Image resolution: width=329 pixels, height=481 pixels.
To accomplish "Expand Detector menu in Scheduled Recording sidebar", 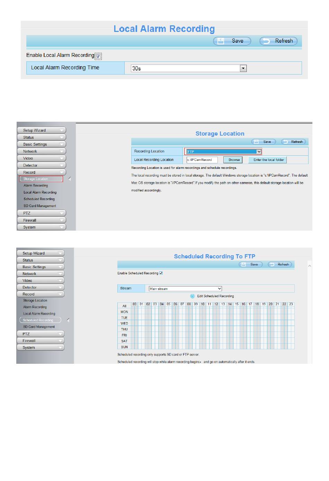I will point(41,287).
